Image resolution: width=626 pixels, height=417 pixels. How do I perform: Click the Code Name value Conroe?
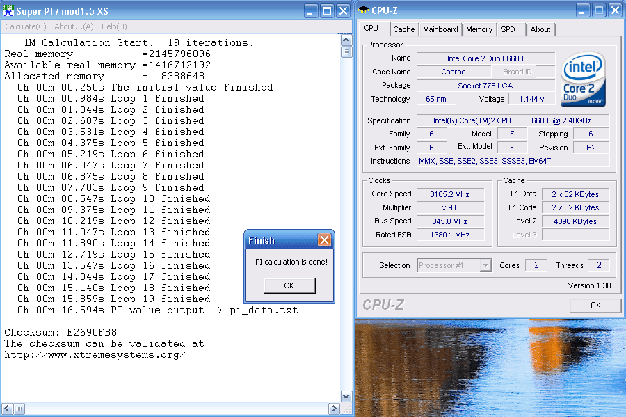coord(454,72)
